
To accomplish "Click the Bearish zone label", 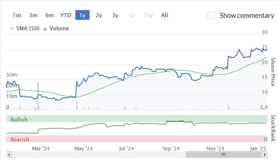I will [x=20, y=139].
